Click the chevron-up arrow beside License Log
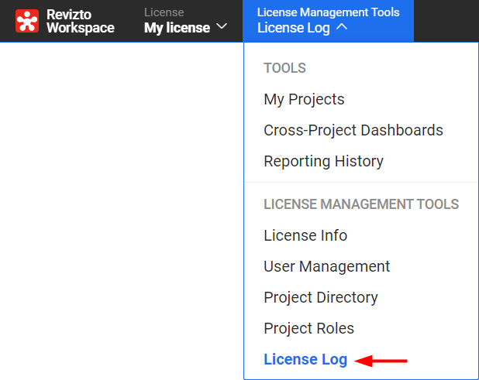This screenshot has height=380, width=479. coord(342,28)
